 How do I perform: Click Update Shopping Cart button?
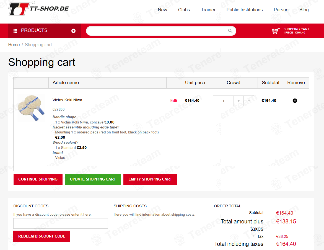93,179
